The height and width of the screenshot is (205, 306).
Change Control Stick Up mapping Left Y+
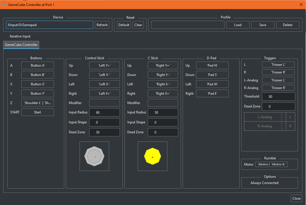[x=105, y=65]
